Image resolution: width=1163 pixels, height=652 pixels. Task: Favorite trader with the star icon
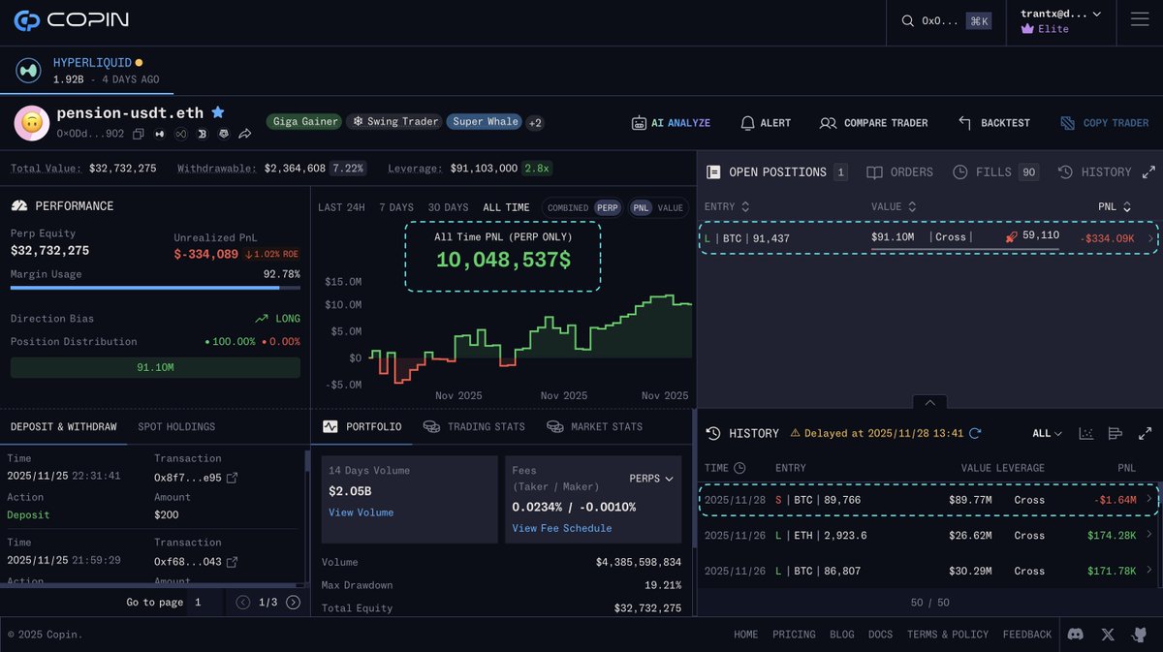[x=218, y=112]
